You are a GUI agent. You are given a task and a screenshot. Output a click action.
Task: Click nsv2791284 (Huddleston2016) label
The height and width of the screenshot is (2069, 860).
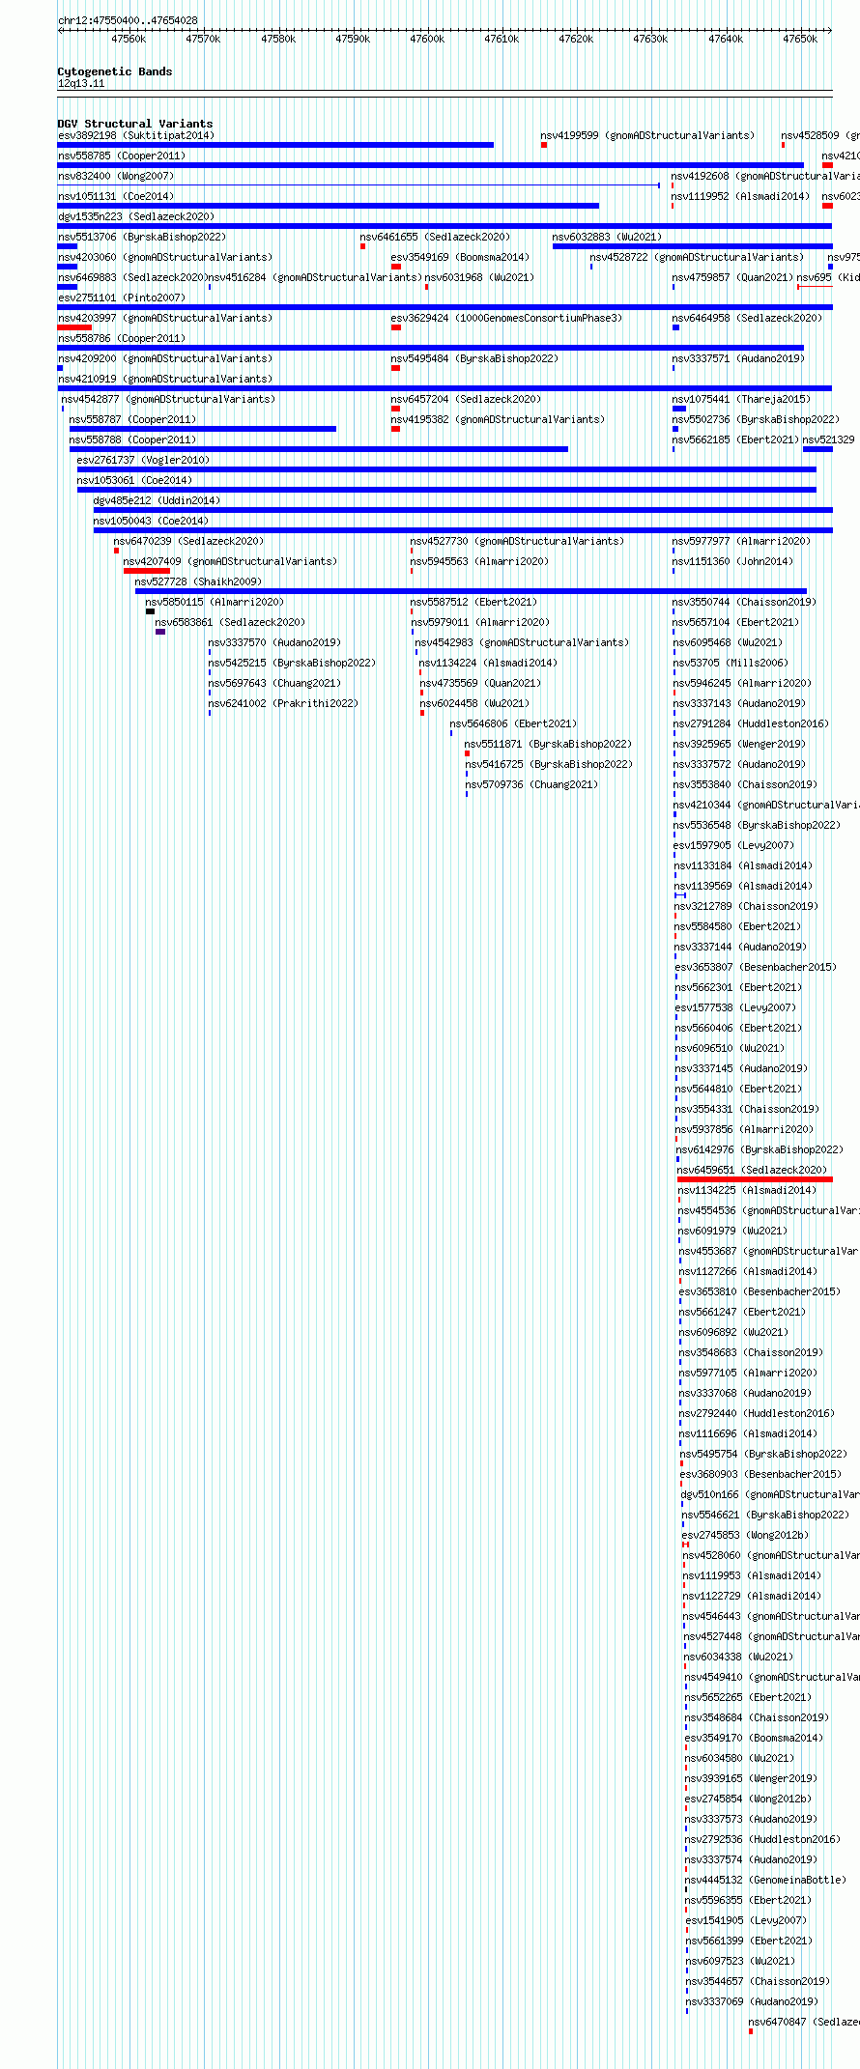[751, 723]
